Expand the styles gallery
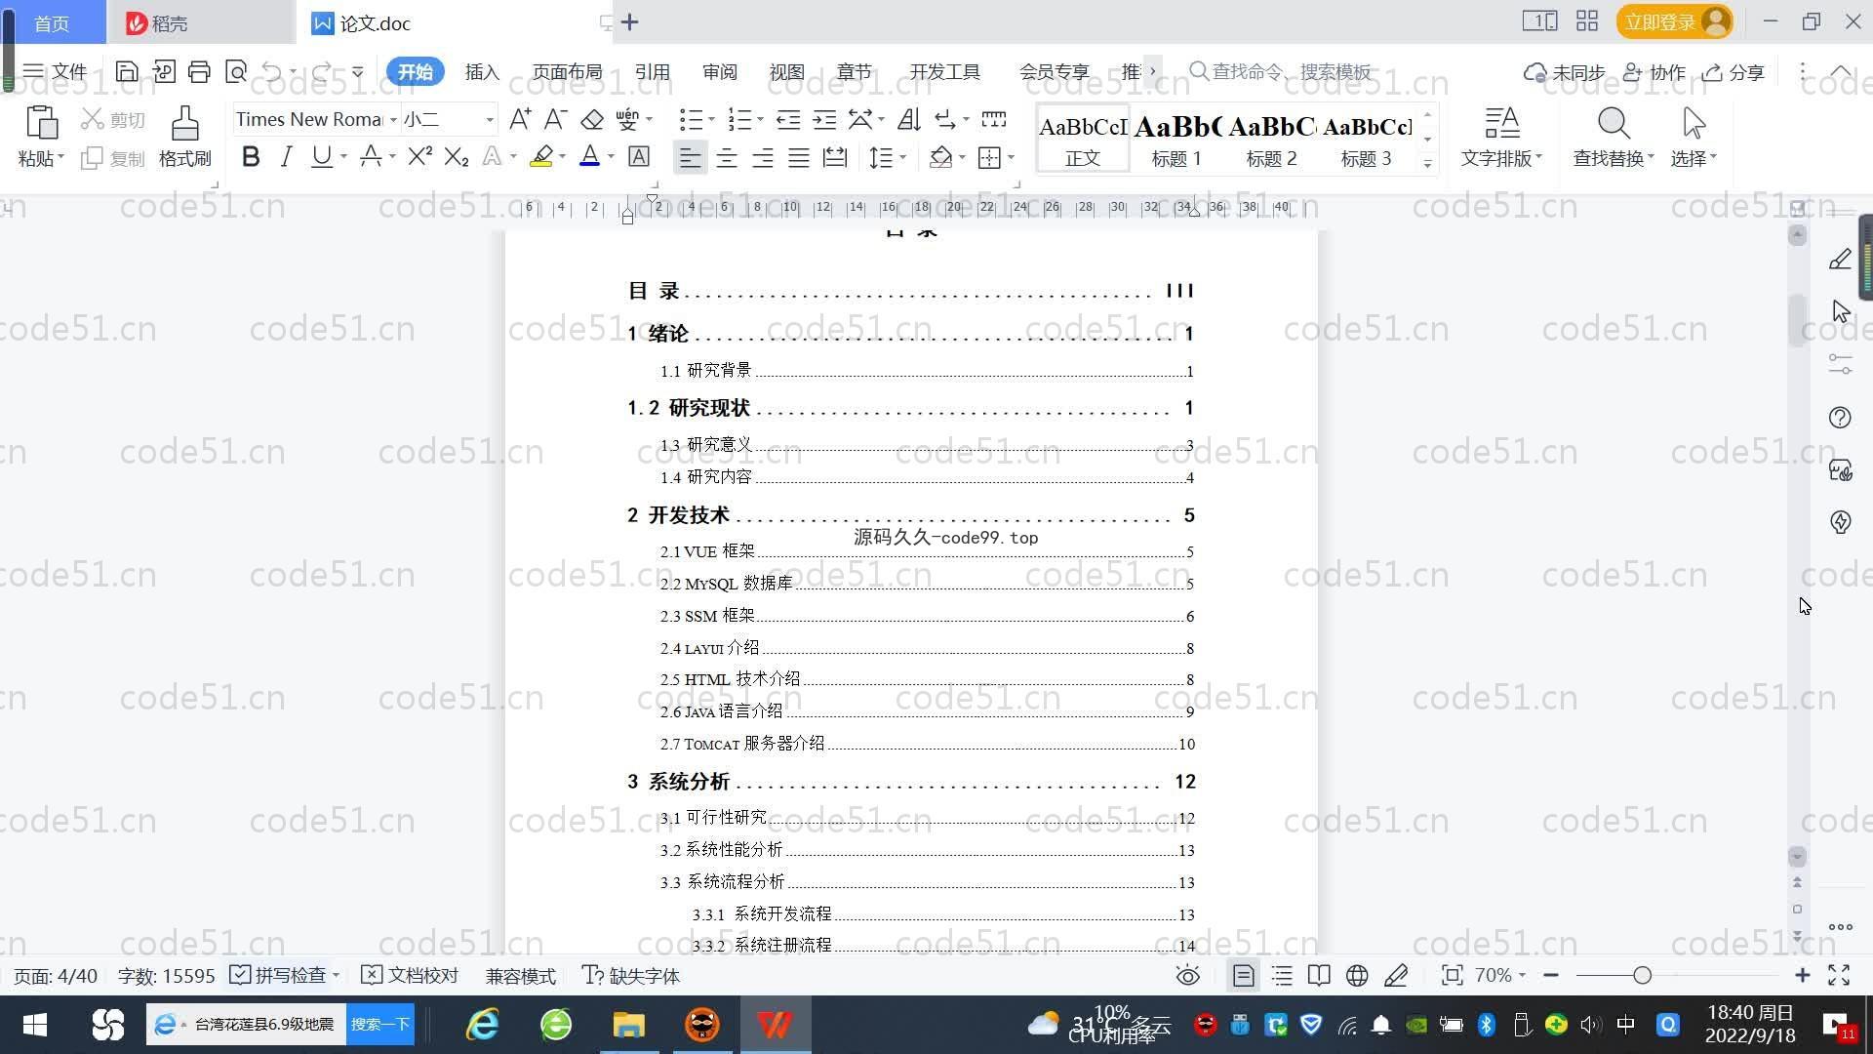Image resolution: width=1873 pixels, height=1054 pixels. tap(1427, 163)
